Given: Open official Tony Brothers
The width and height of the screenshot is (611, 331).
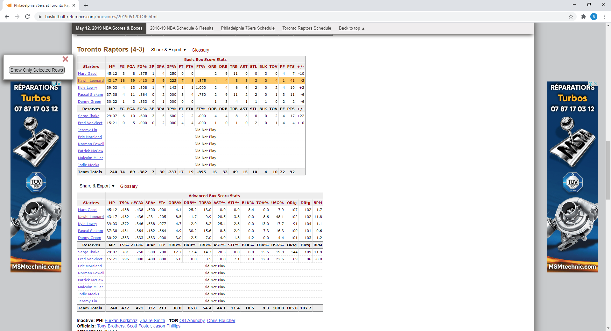Looking at the screenshot, I should (x=111, y=326).
